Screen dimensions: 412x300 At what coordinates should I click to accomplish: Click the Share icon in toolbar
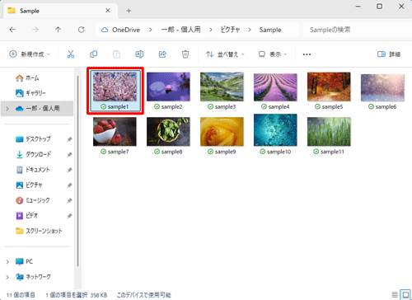tap(162, 54)
